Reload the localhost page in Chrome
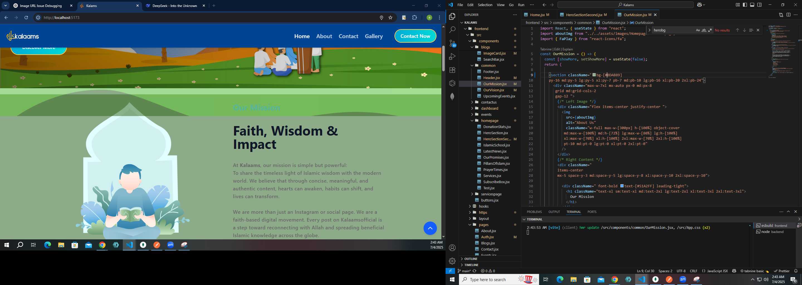Viewport: 802px width, 285px height. (x=26, y=18)
